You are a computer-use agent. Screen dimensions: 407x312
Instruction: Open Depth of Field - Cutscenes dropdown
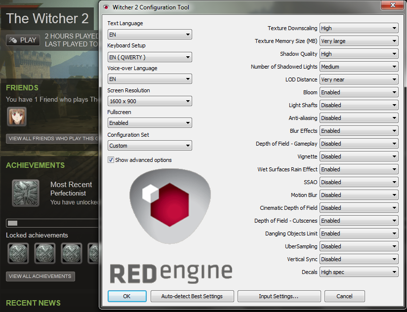(x=359, y=221)
